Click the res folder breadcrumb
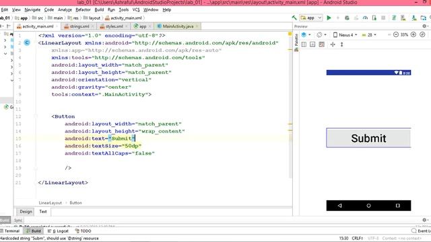431x242 pixels. click(x=73, y=18)
